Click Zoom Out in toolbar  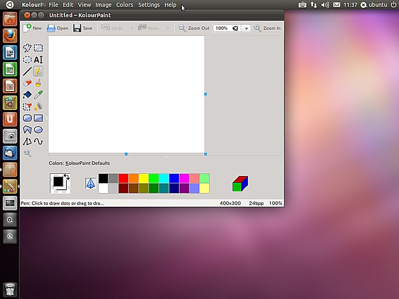pos(194,28)
